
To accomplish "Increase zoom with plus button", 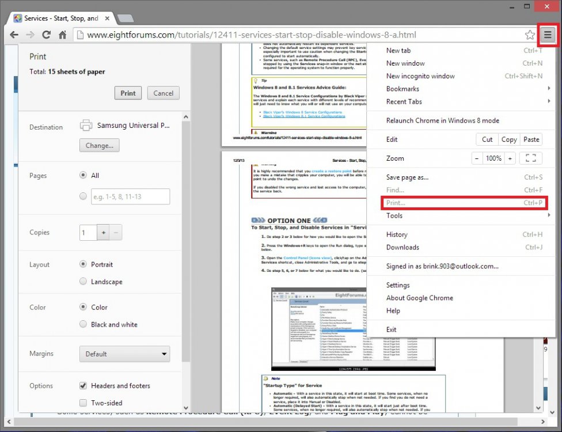I will point(510,158).
